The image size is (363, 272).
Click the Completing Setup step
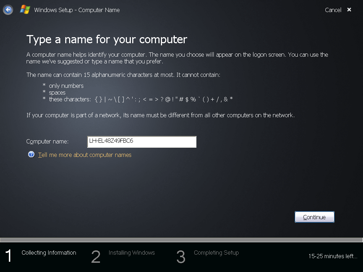216,253
